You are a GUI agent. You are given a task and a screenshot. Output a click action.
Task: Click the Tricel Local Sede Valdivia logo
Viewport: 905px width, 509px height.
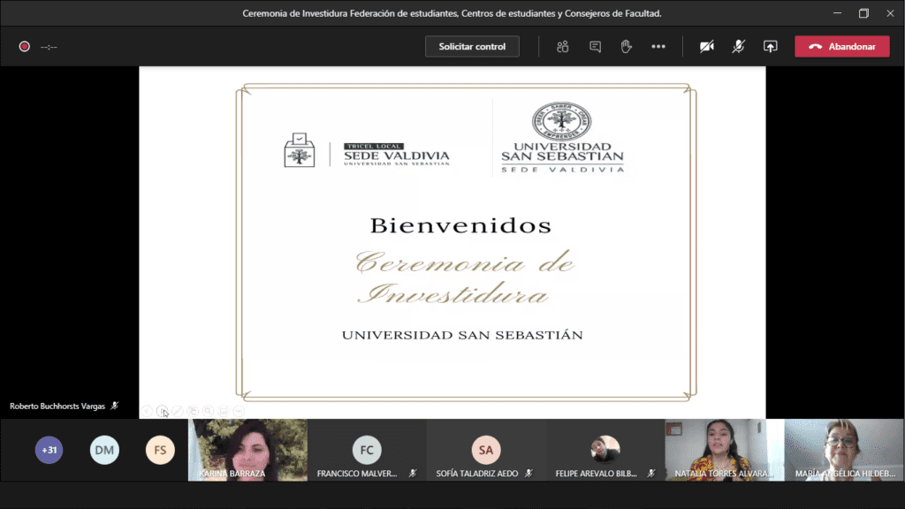tap(367, 150)
